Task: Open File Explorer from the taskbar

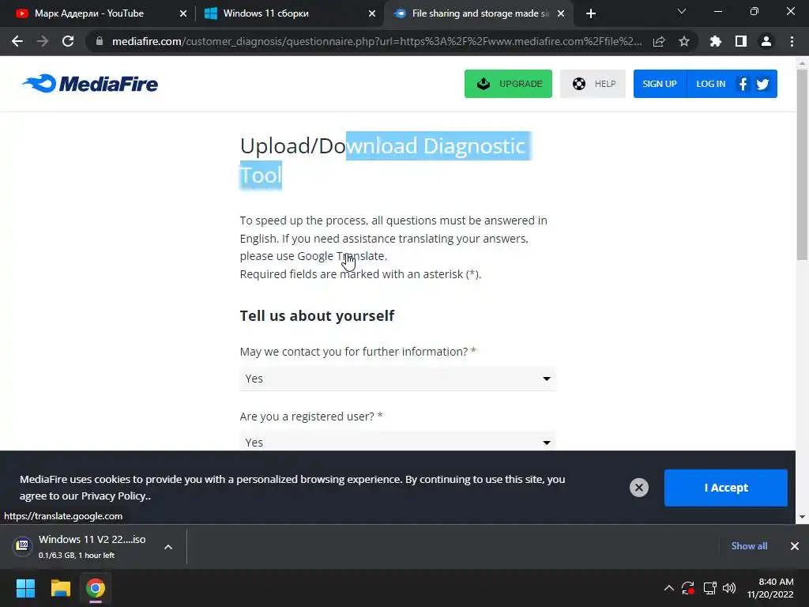Action: 60,588
